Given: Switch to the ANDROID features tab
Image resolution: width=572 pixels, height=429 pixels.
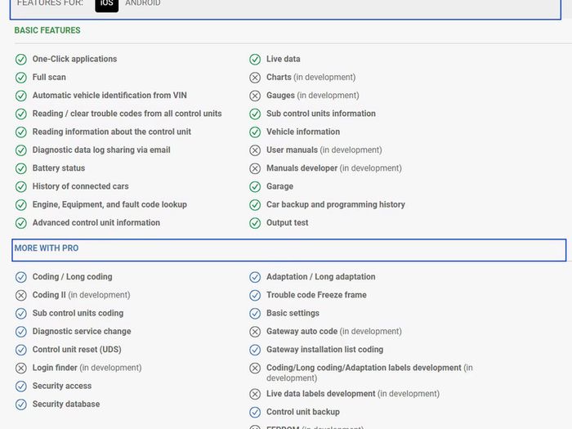Looking at the screenshot, I should click(x=143, y=3).
